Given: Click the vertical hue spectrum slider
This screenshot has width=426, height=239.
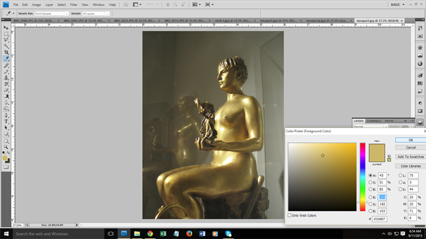Looking at the screenshot, I should tap(363, 176).
